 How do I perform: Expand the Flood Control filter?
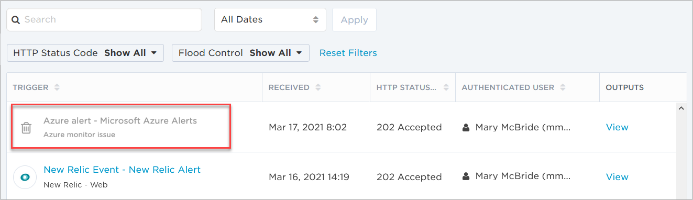(240, 53)
